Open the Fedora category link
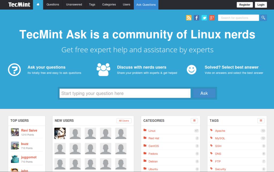This screenshot has height=172, width=274. [x=153, y=154]
